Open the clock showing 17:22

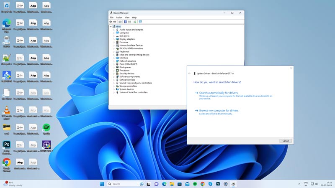[x=326, y=184]
